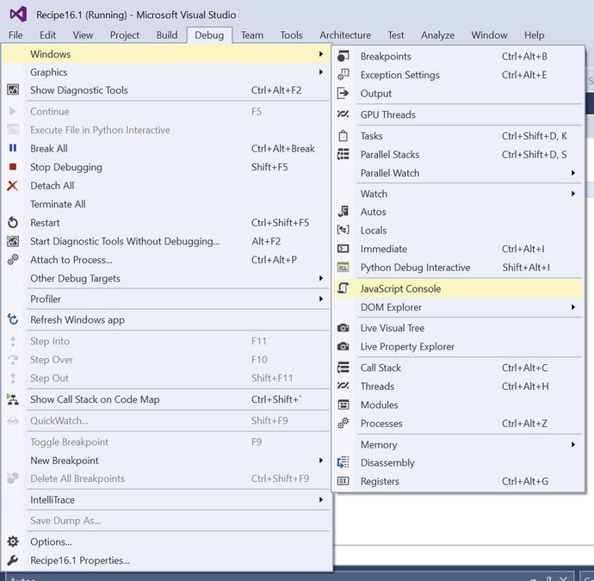Image resolution: width=594 pixels, height=581 pixels.
Task: Click the Show Call Stack on Code Map icon
Action: point(13,399)
